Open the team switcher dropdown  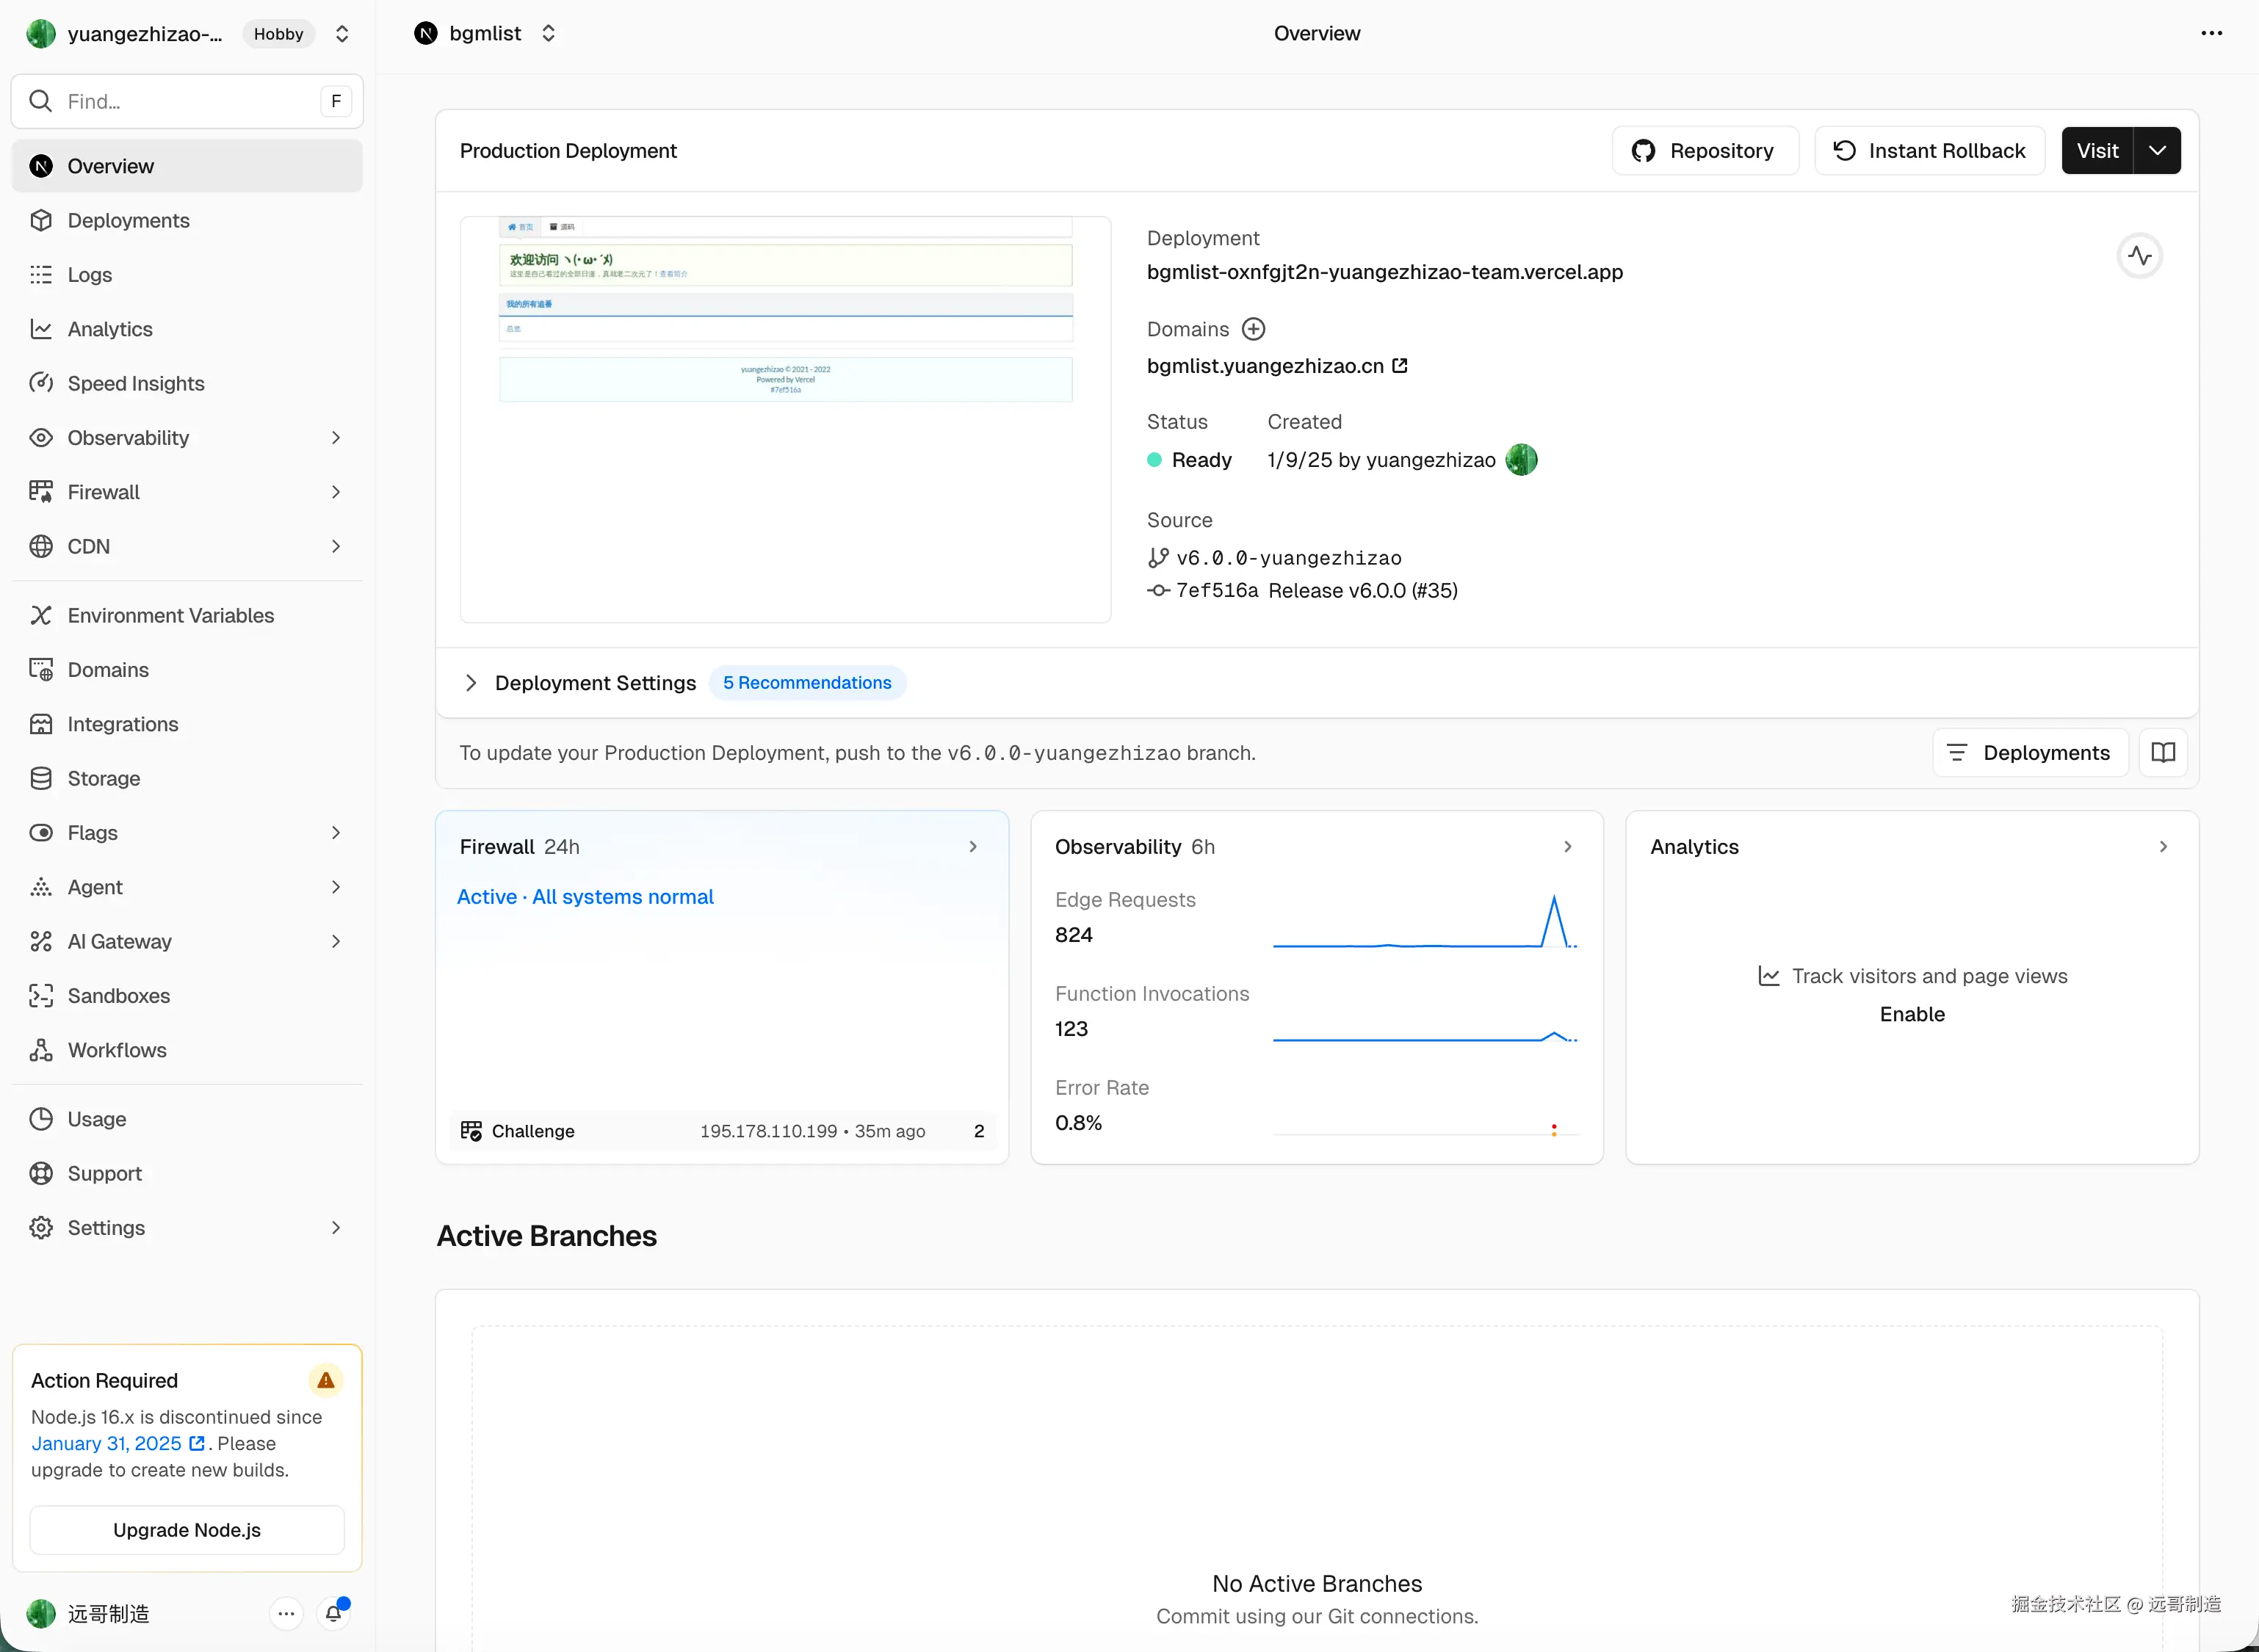coord(342,34)
